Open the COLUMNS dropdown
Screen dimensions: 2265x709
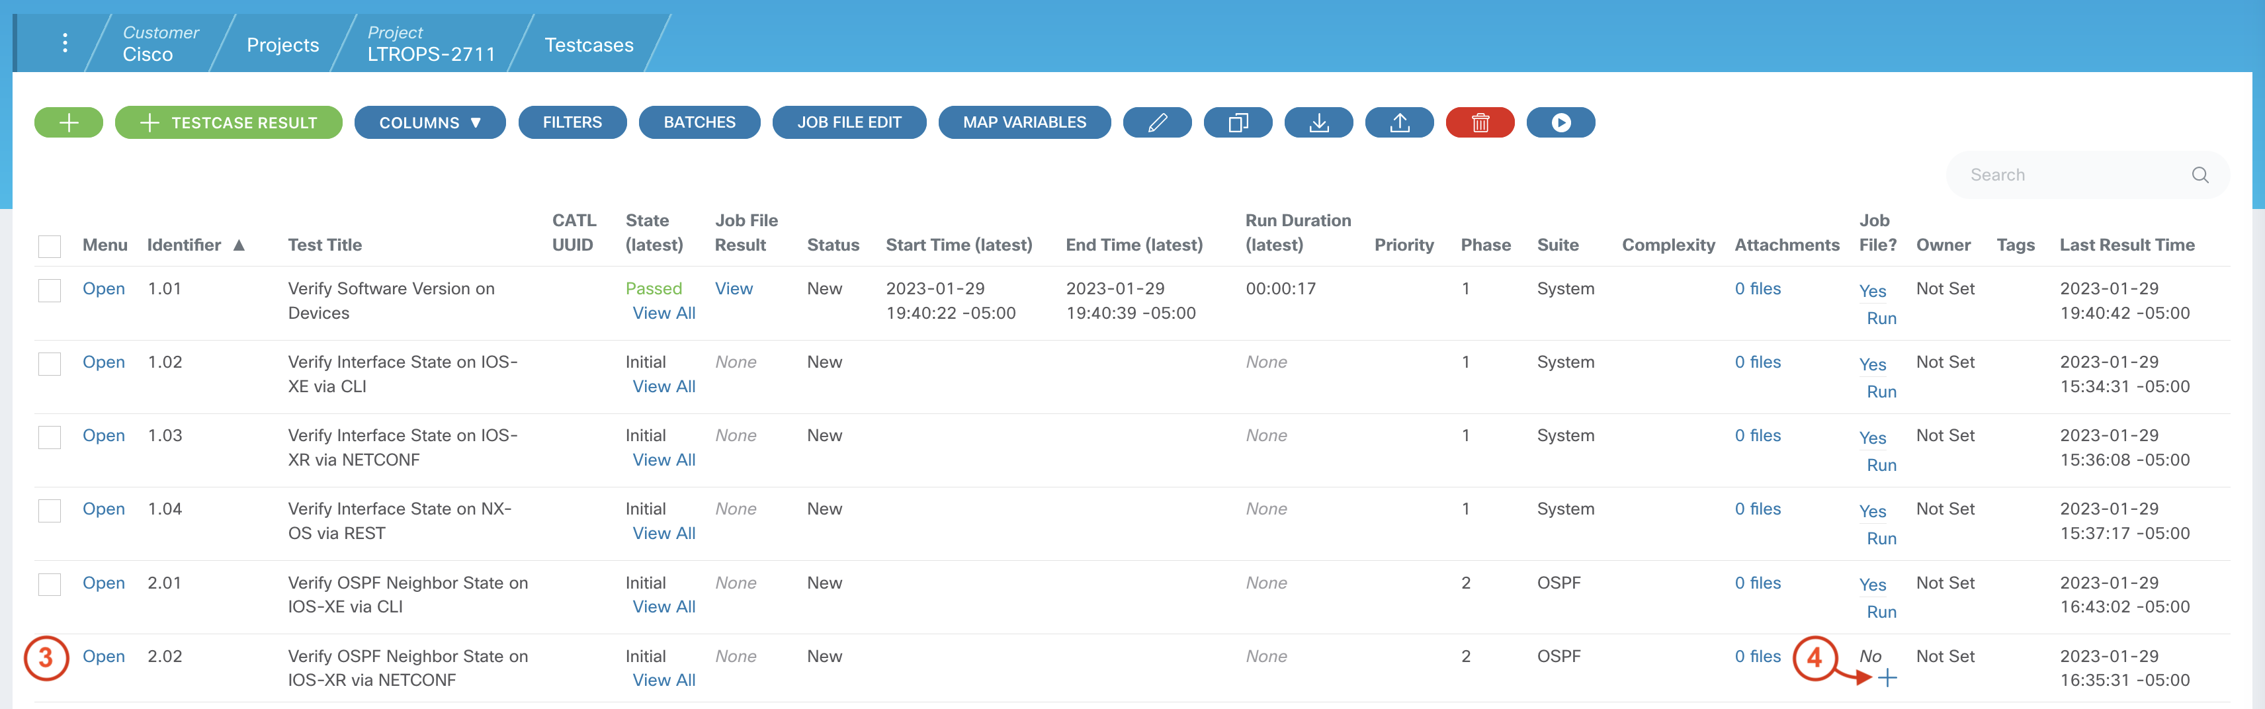430,123
